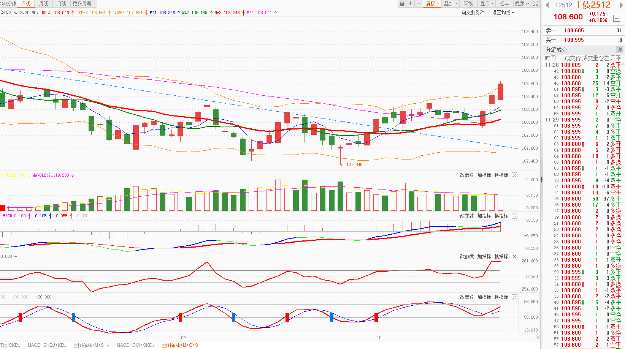Switch to MACD+CCI+SKDJ indicator template
Screen dimensions: 625x349
pos(135,345)
